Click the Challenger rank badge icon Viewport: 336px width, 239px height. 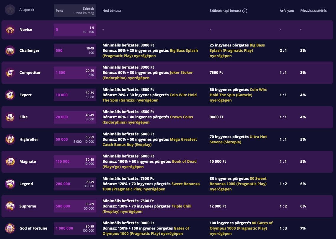coord(10,51)
